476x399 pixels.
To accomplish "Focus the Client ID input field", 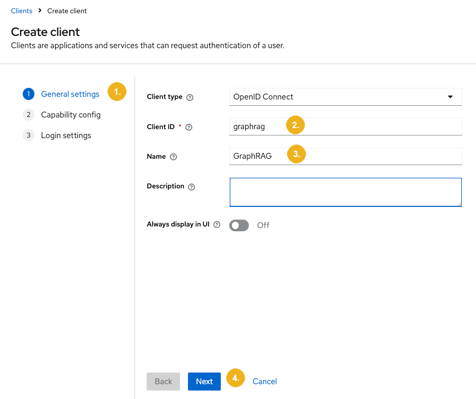I will [345, 126].
